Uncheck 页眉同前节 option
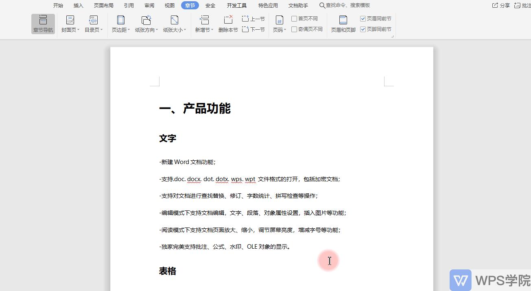The height and width of the screenshot is (291, 531). pos(363,18)
